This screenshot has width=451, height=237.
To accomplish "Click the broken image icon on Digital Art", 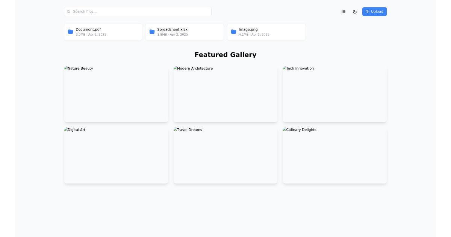I will pos(65,129).
